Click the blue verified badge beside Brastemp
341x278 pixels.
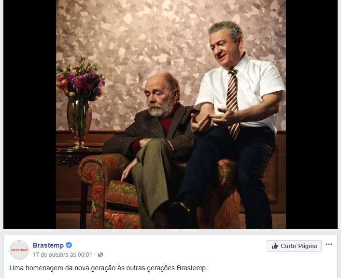coord(69,245)
